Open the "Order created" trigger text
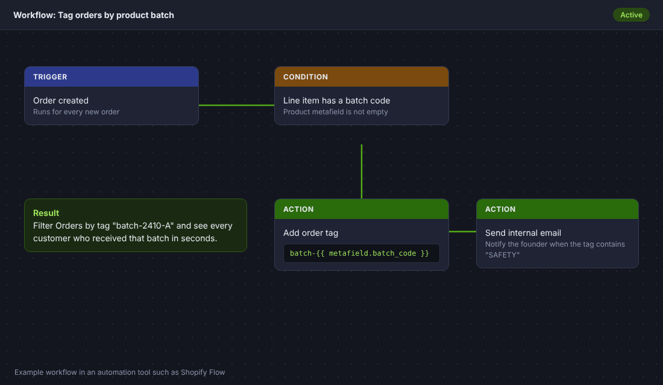The height and width of the screenshot is (385, 663). click(x=61, y=100)
